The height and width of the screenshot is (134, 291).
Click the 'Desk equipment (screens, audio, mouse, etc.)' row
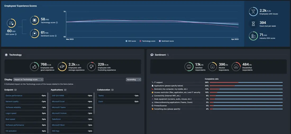(217, 99)
